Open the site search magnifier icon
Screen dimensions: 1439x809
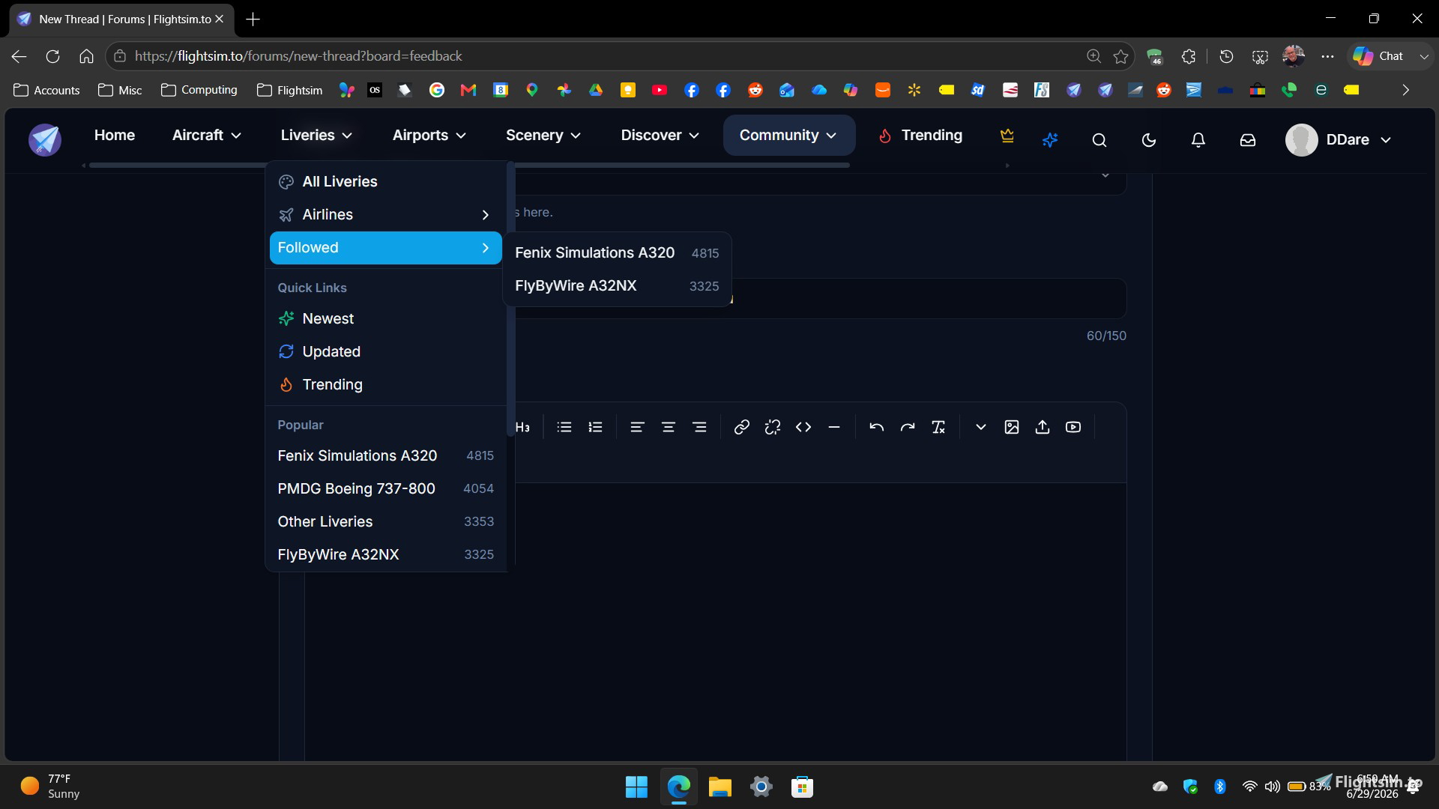coord(1099,140)
